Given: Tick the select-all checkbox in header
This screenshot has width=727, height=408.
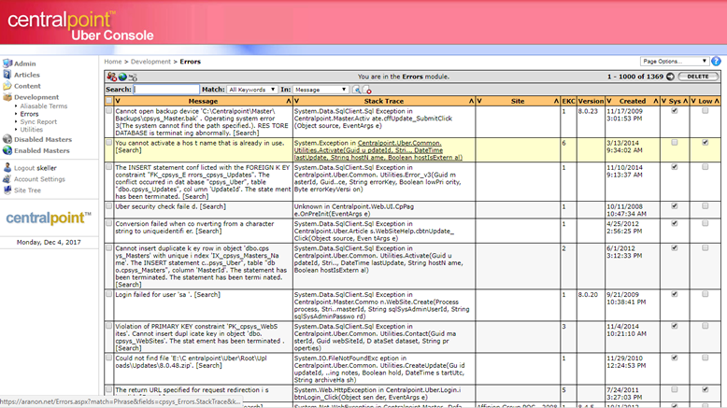Looking at the screenshot, I should pyautogui.click(x=108, y=100).
